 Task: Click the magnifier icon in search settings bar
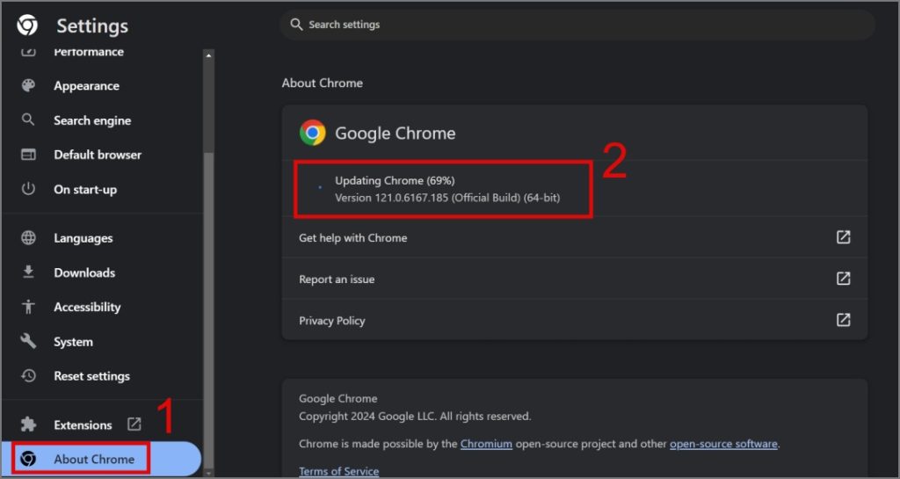[296, 24]
